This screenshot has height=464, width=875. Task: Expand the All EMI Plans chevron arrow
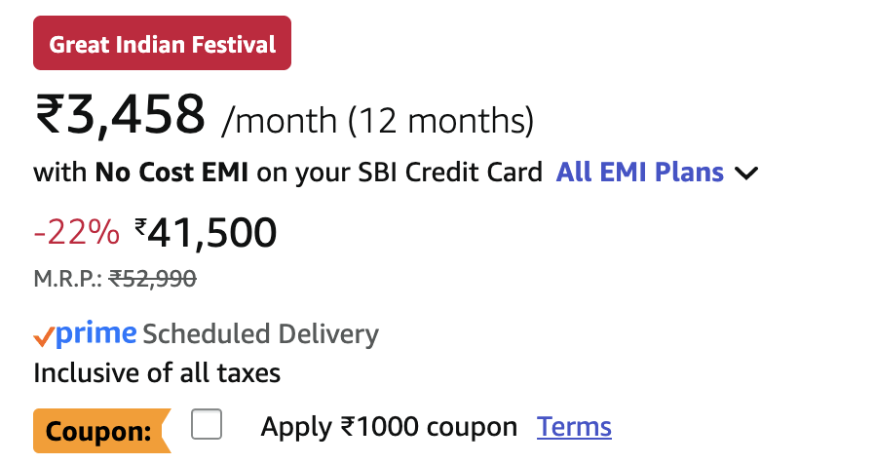pyautogui.click(x=745, y=174)
